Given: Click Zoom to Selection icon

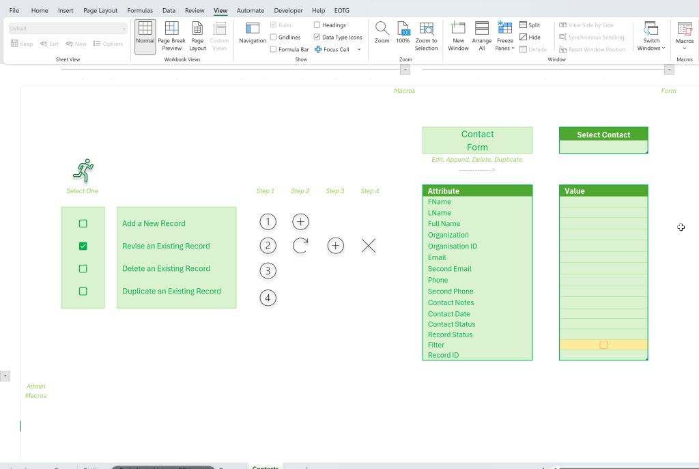Looking at the screenshot, I should 426,29.
